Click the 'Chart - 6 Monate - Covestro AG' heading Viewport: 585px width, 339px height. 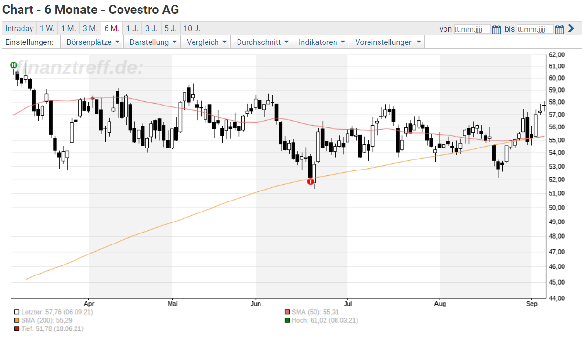tap(91, 9)
